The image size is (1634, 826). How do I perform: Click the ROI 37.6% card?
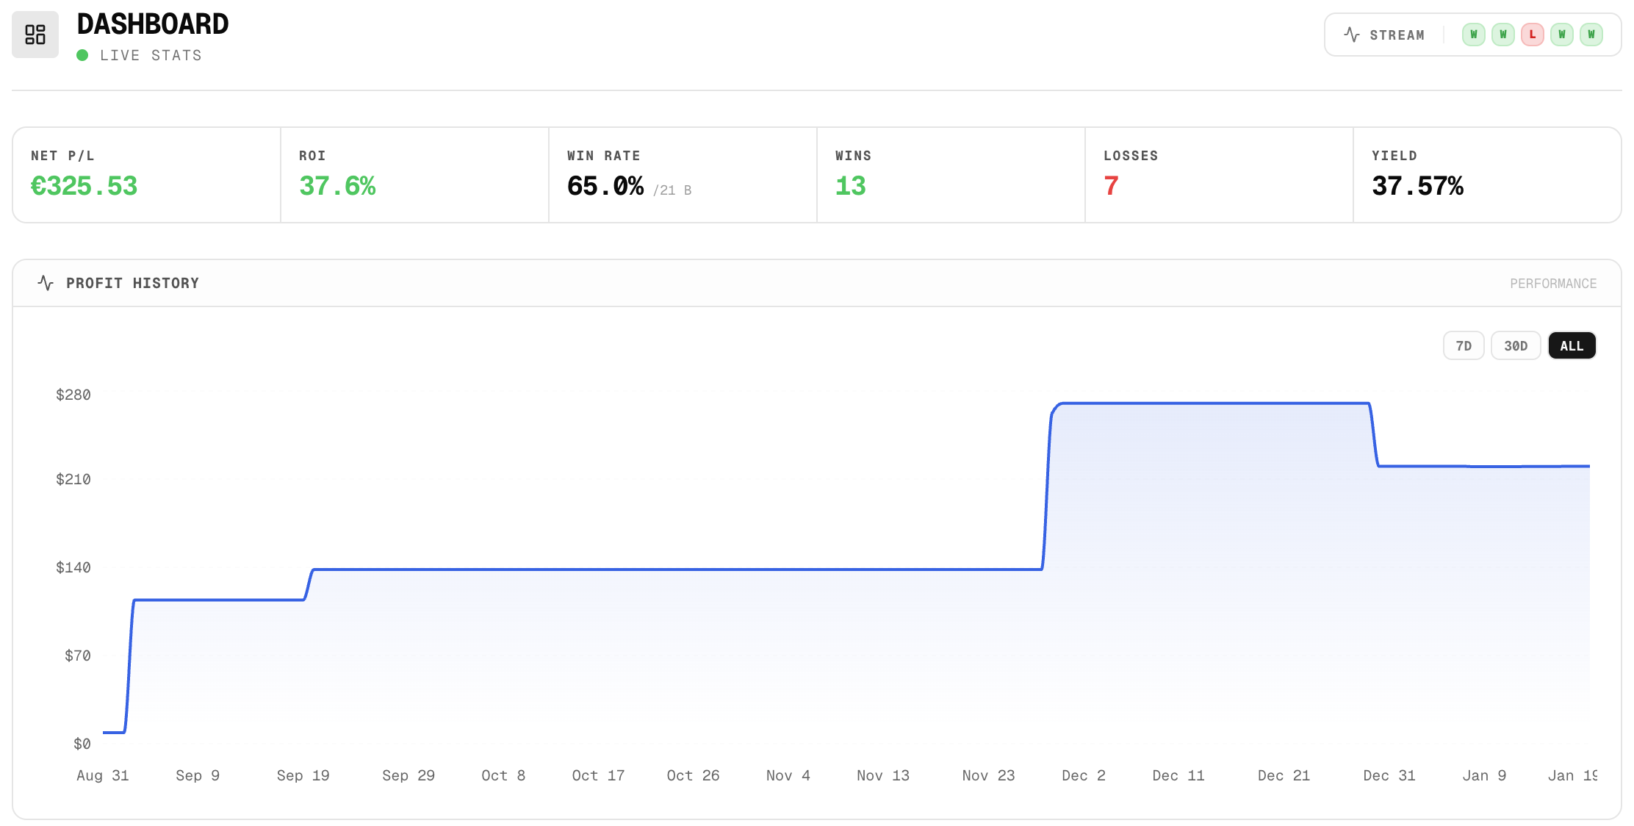414,175
